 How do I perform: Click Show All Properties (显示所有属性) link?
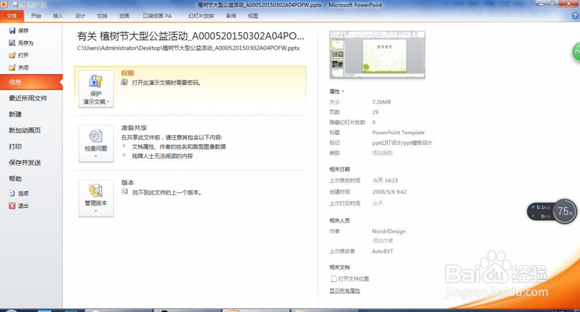[345, 291]
